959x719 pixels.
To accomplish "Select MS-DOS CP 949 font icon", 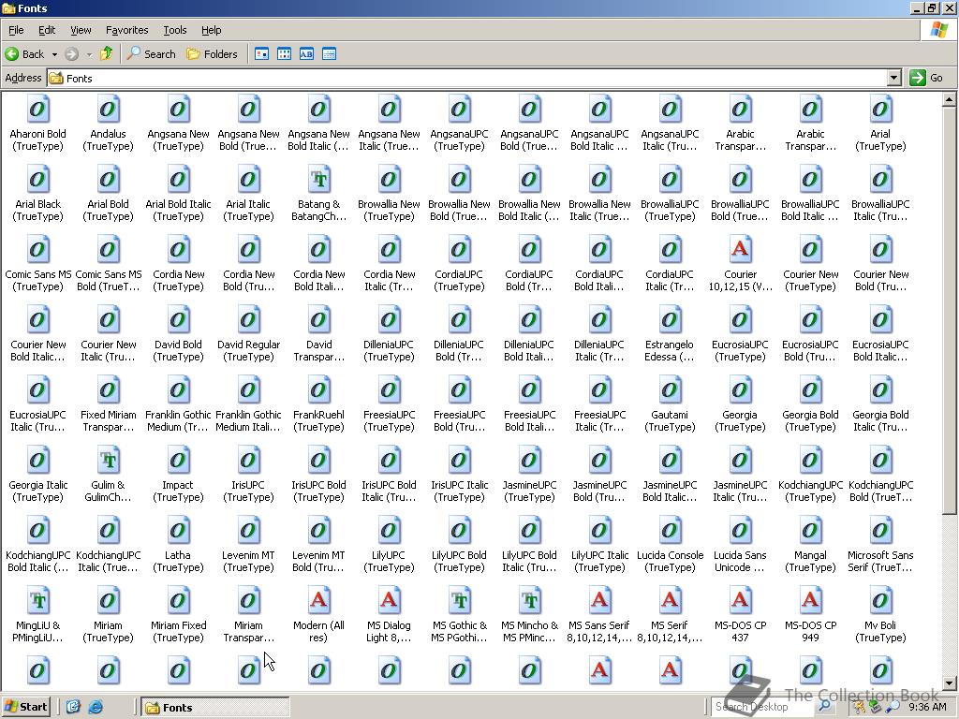I will [x=810, y=602].
